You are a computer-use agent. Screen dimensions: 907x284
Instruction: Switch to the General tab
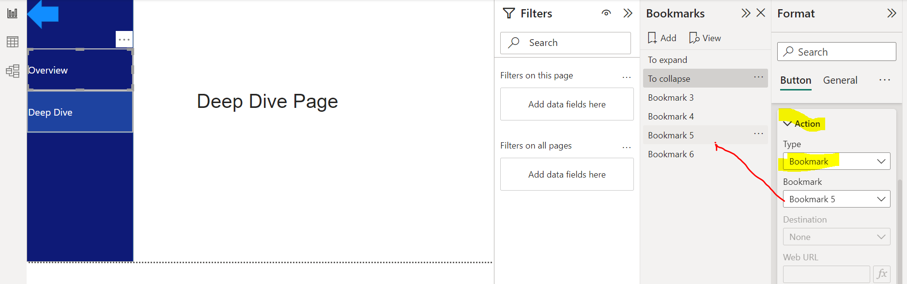point(840,80)
